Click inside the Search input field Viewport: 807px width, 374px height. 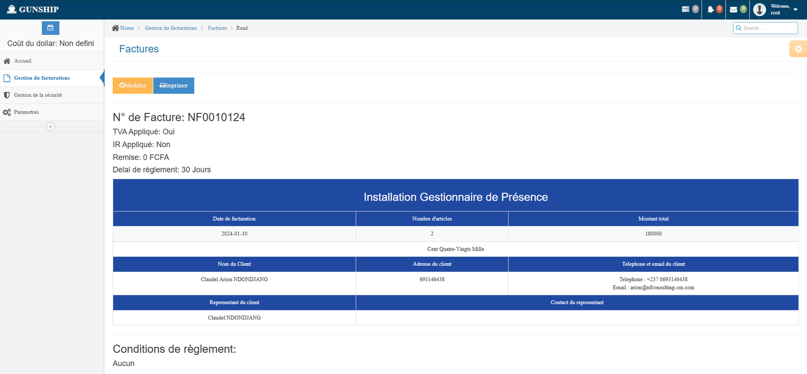point(768,28)
